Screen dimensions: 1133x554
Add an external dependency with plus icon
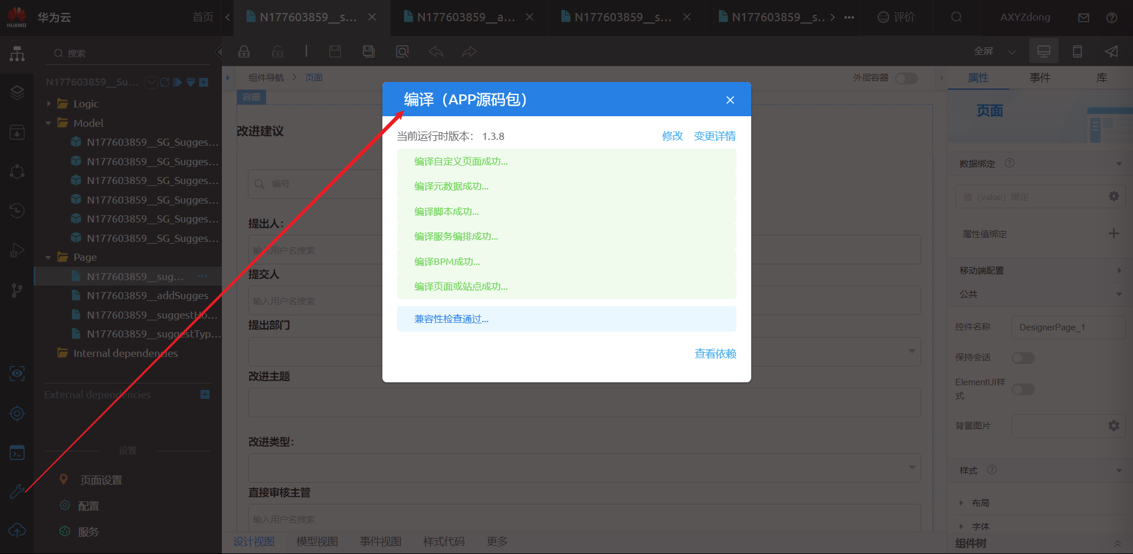(x=205, y=394)
